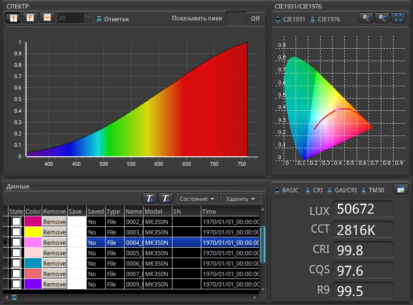This screenshot has width=413, height=305.
Task: Click the "F" spectrum mode icon
Action: click(30, 18)
